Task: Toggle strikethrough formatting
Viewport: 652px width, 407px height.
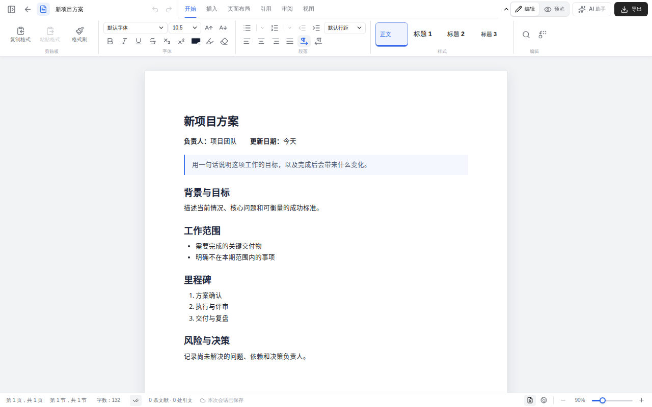Action: point(153,42)
